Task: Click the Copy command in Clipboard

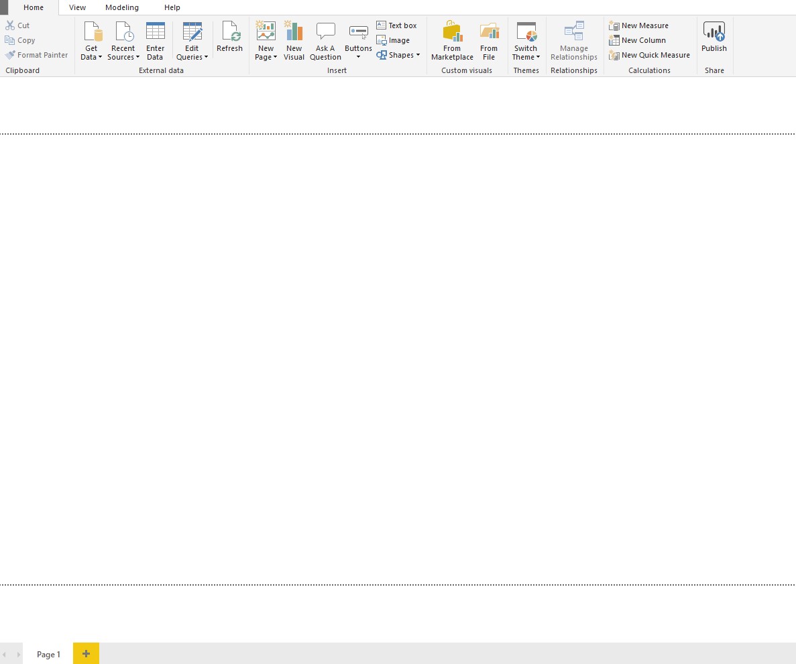Action: pos(20,40)
